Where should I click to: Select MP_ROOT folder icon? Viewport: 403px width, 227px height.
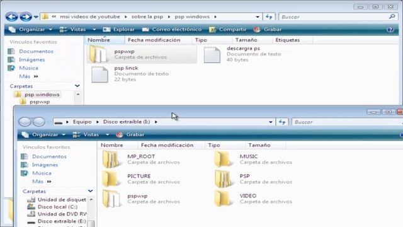click(111, 160)
